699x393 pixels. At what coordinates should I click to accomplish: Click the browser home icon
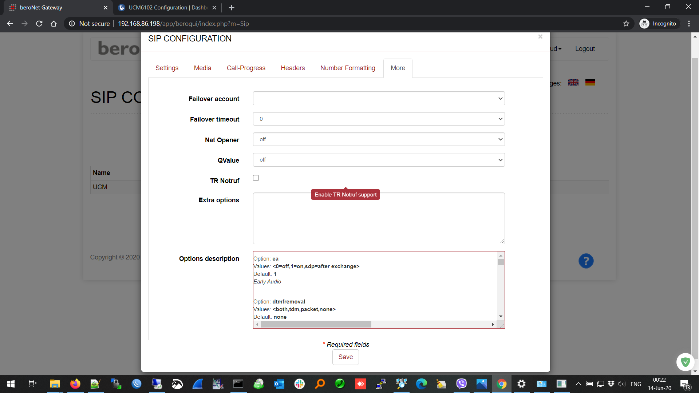pyautogui.click(x=54, y=24)
